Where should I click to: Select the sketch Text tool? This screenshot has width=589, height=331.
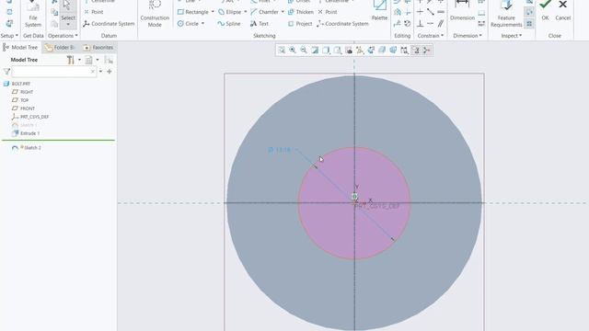click(x=260, y=24)
